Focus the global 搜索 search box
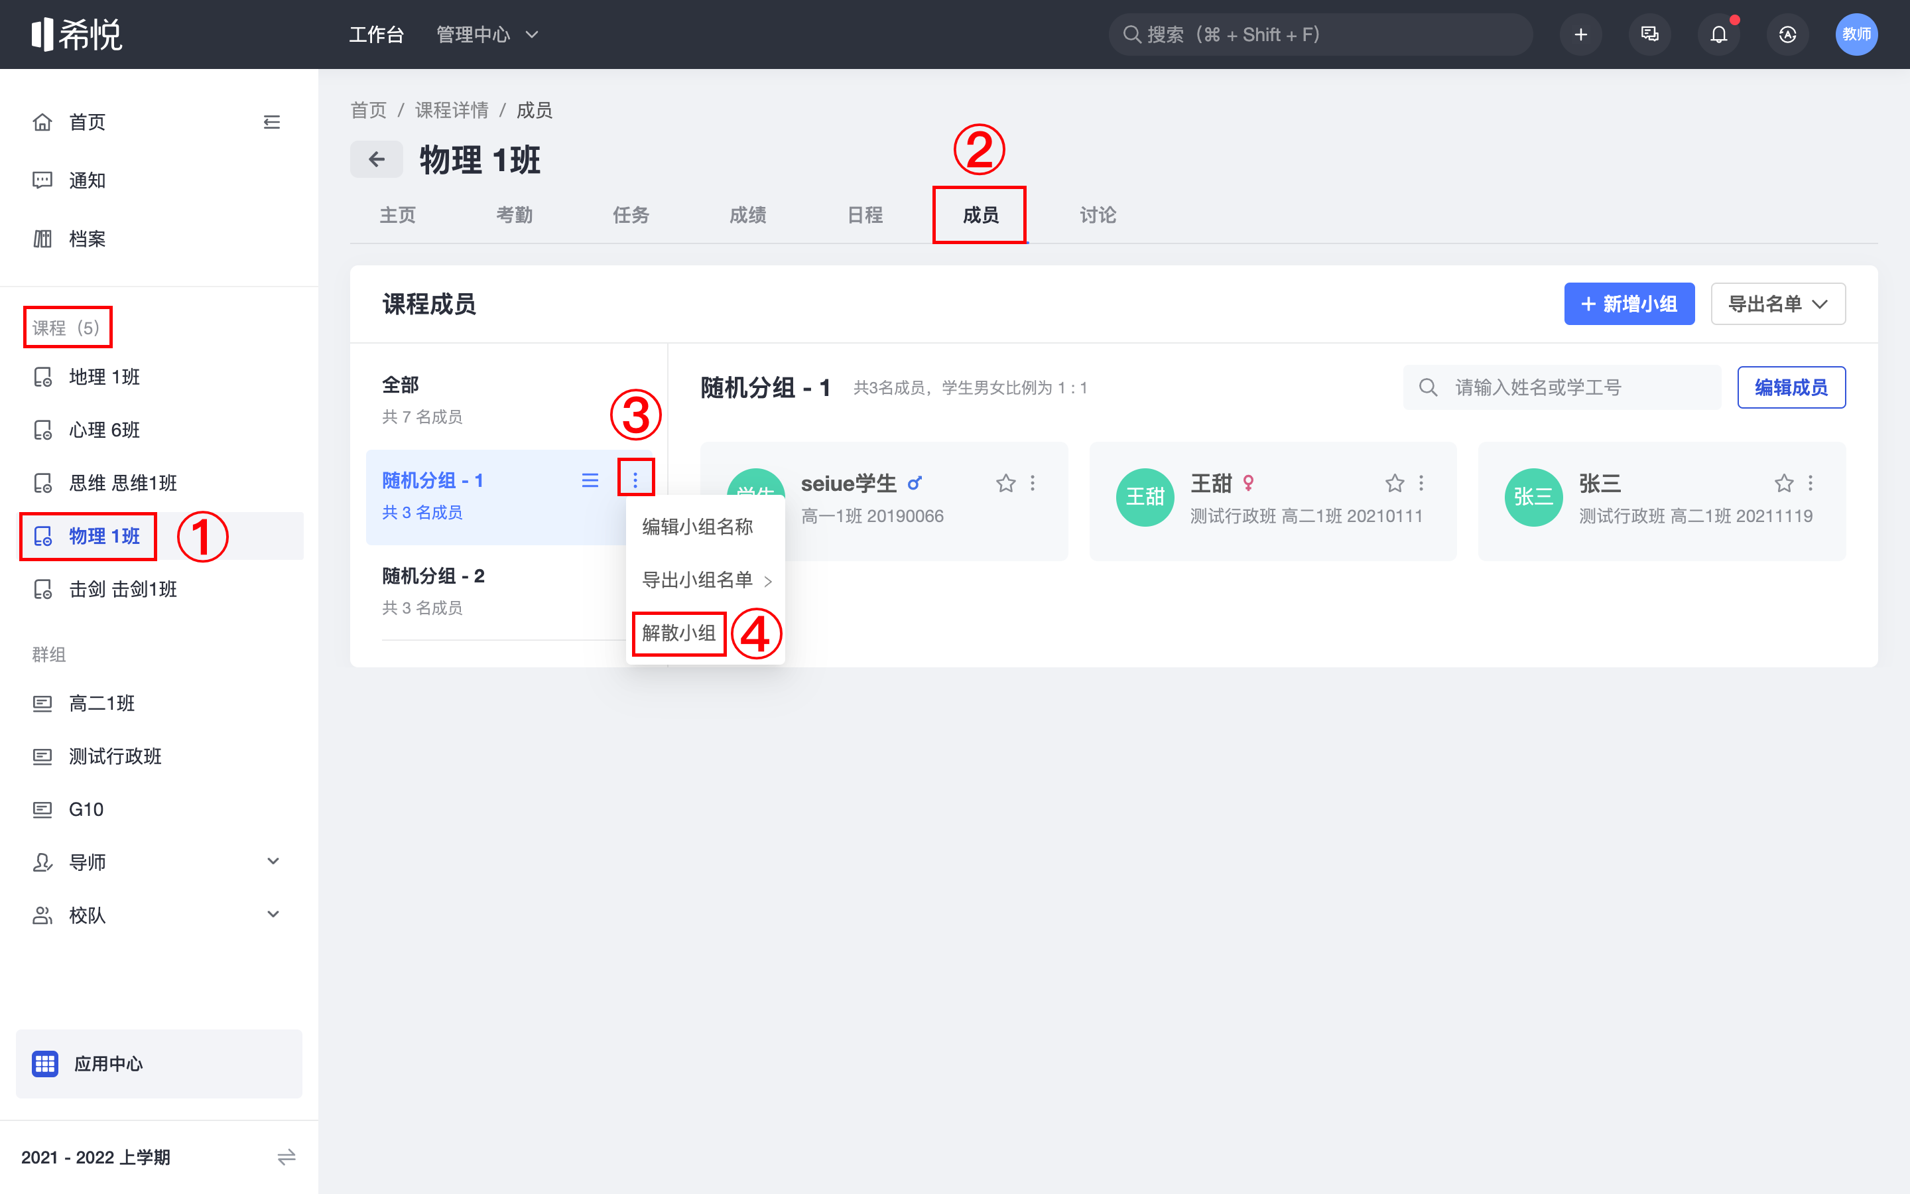This screenshot has height=1194, width=1910. coord(1320,34)
